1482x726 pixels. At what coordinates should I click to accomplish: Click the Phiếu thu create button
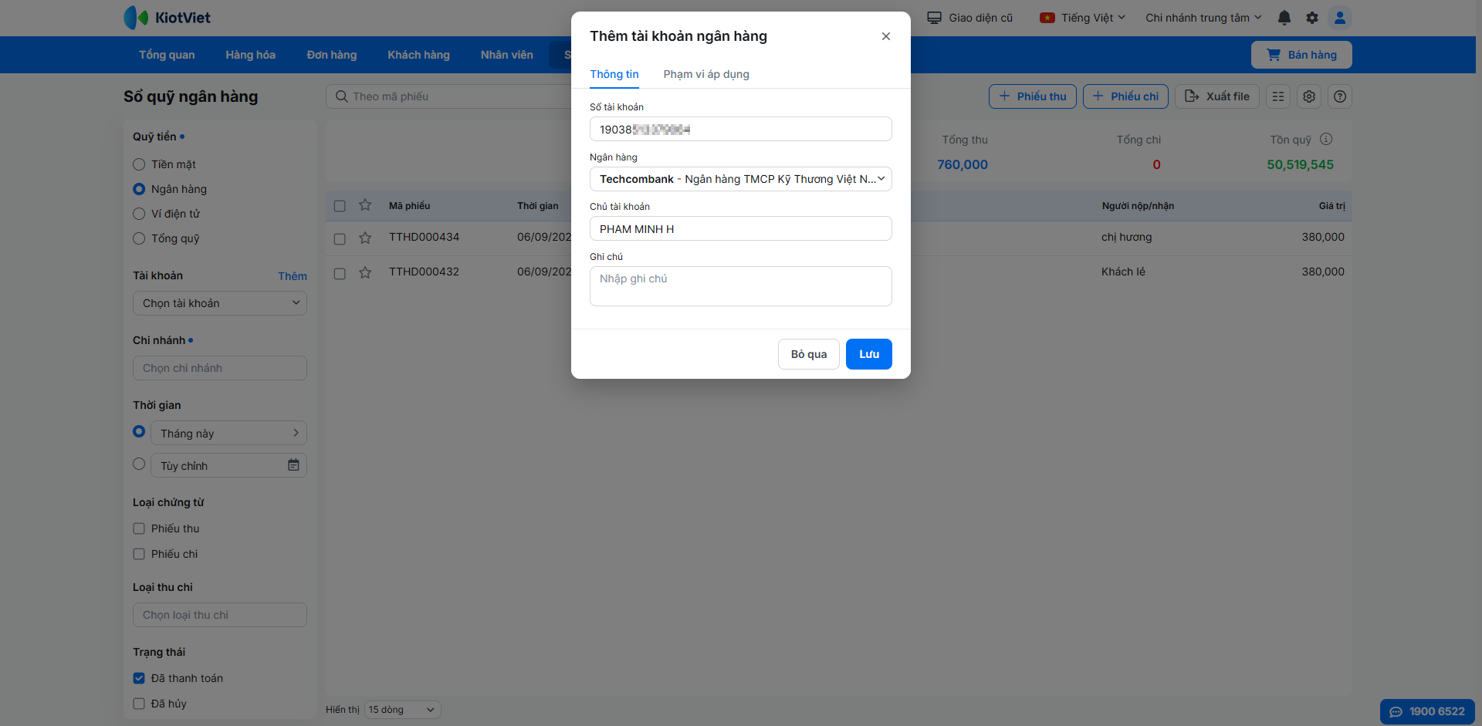[x=1033, y=96]
